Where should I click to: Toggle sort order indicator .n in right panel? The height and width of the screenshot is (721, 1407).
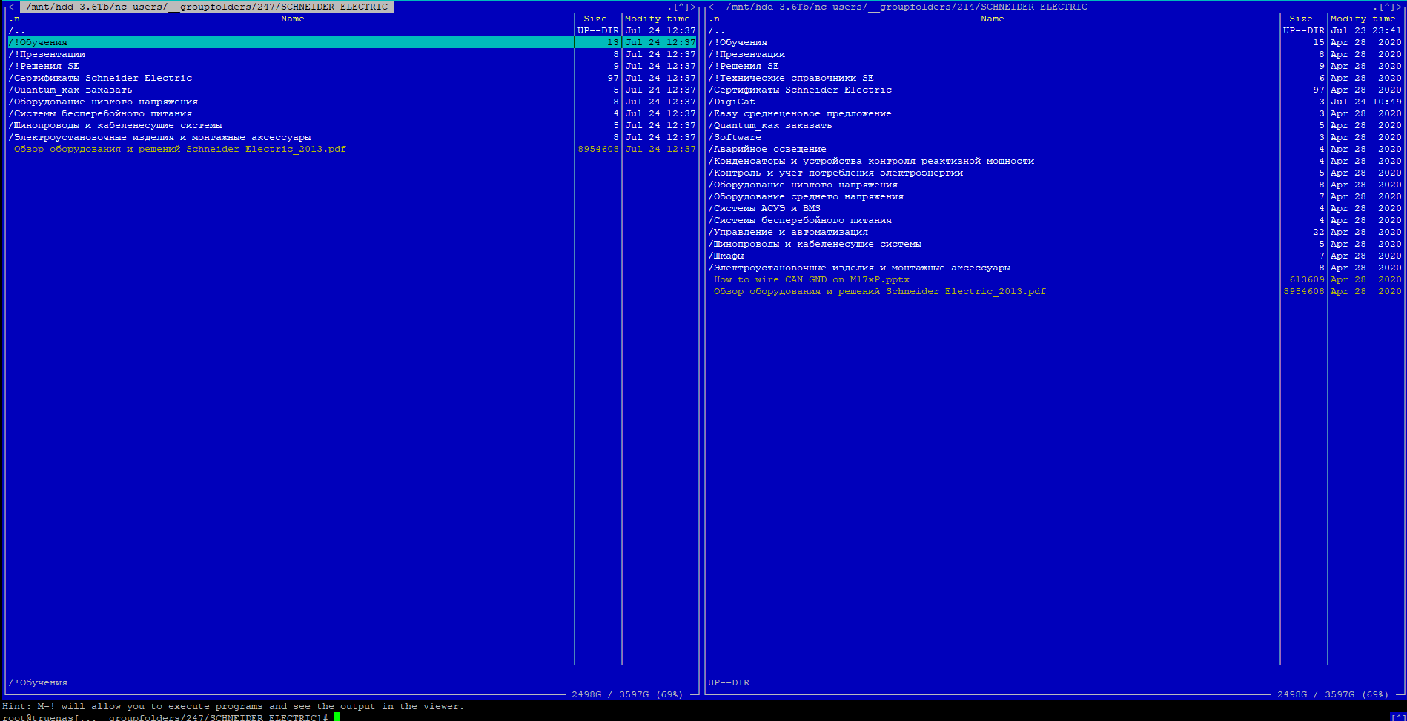[x=714, y=19]
